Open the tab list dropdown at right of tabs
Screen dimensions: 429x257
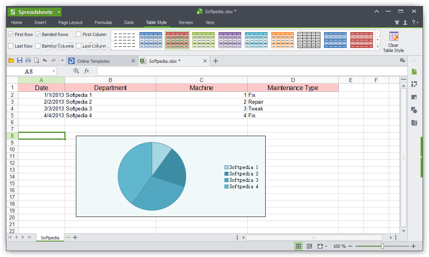point(403,60)
